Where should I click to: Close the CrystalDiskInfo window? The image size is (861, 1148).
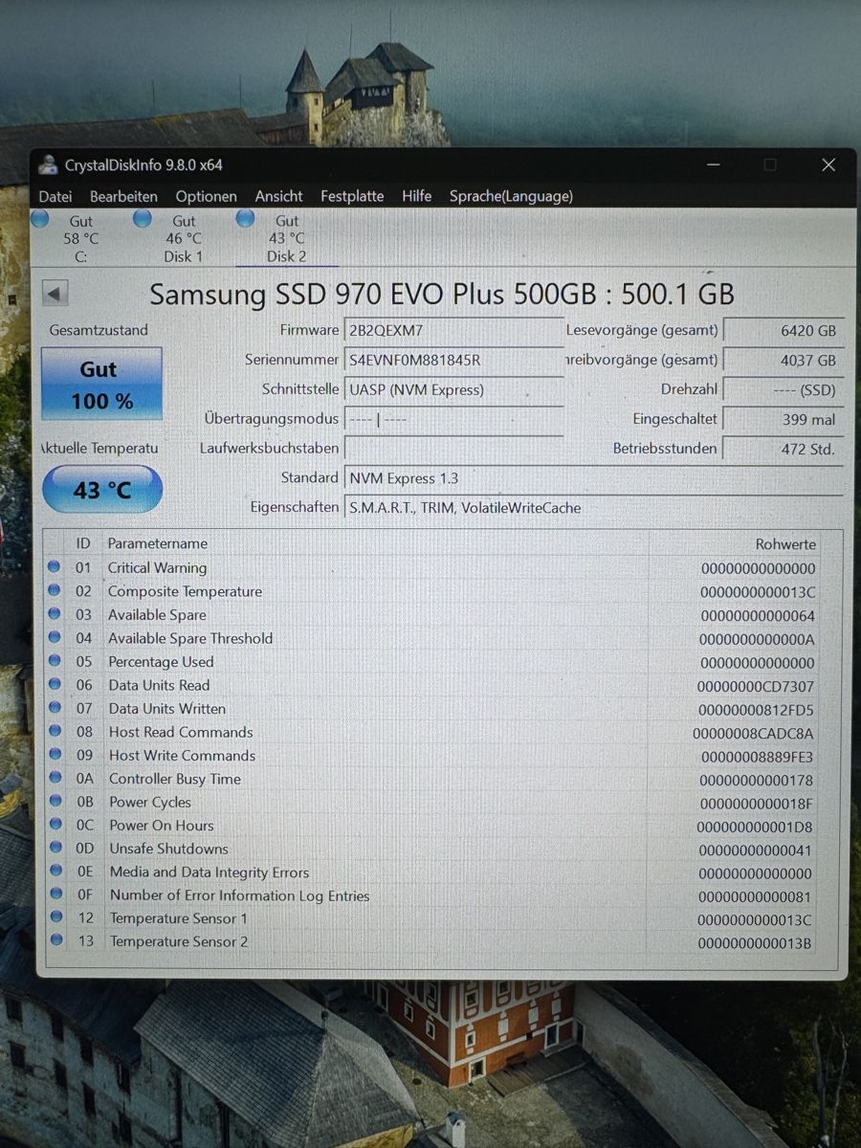coord(828,165)
